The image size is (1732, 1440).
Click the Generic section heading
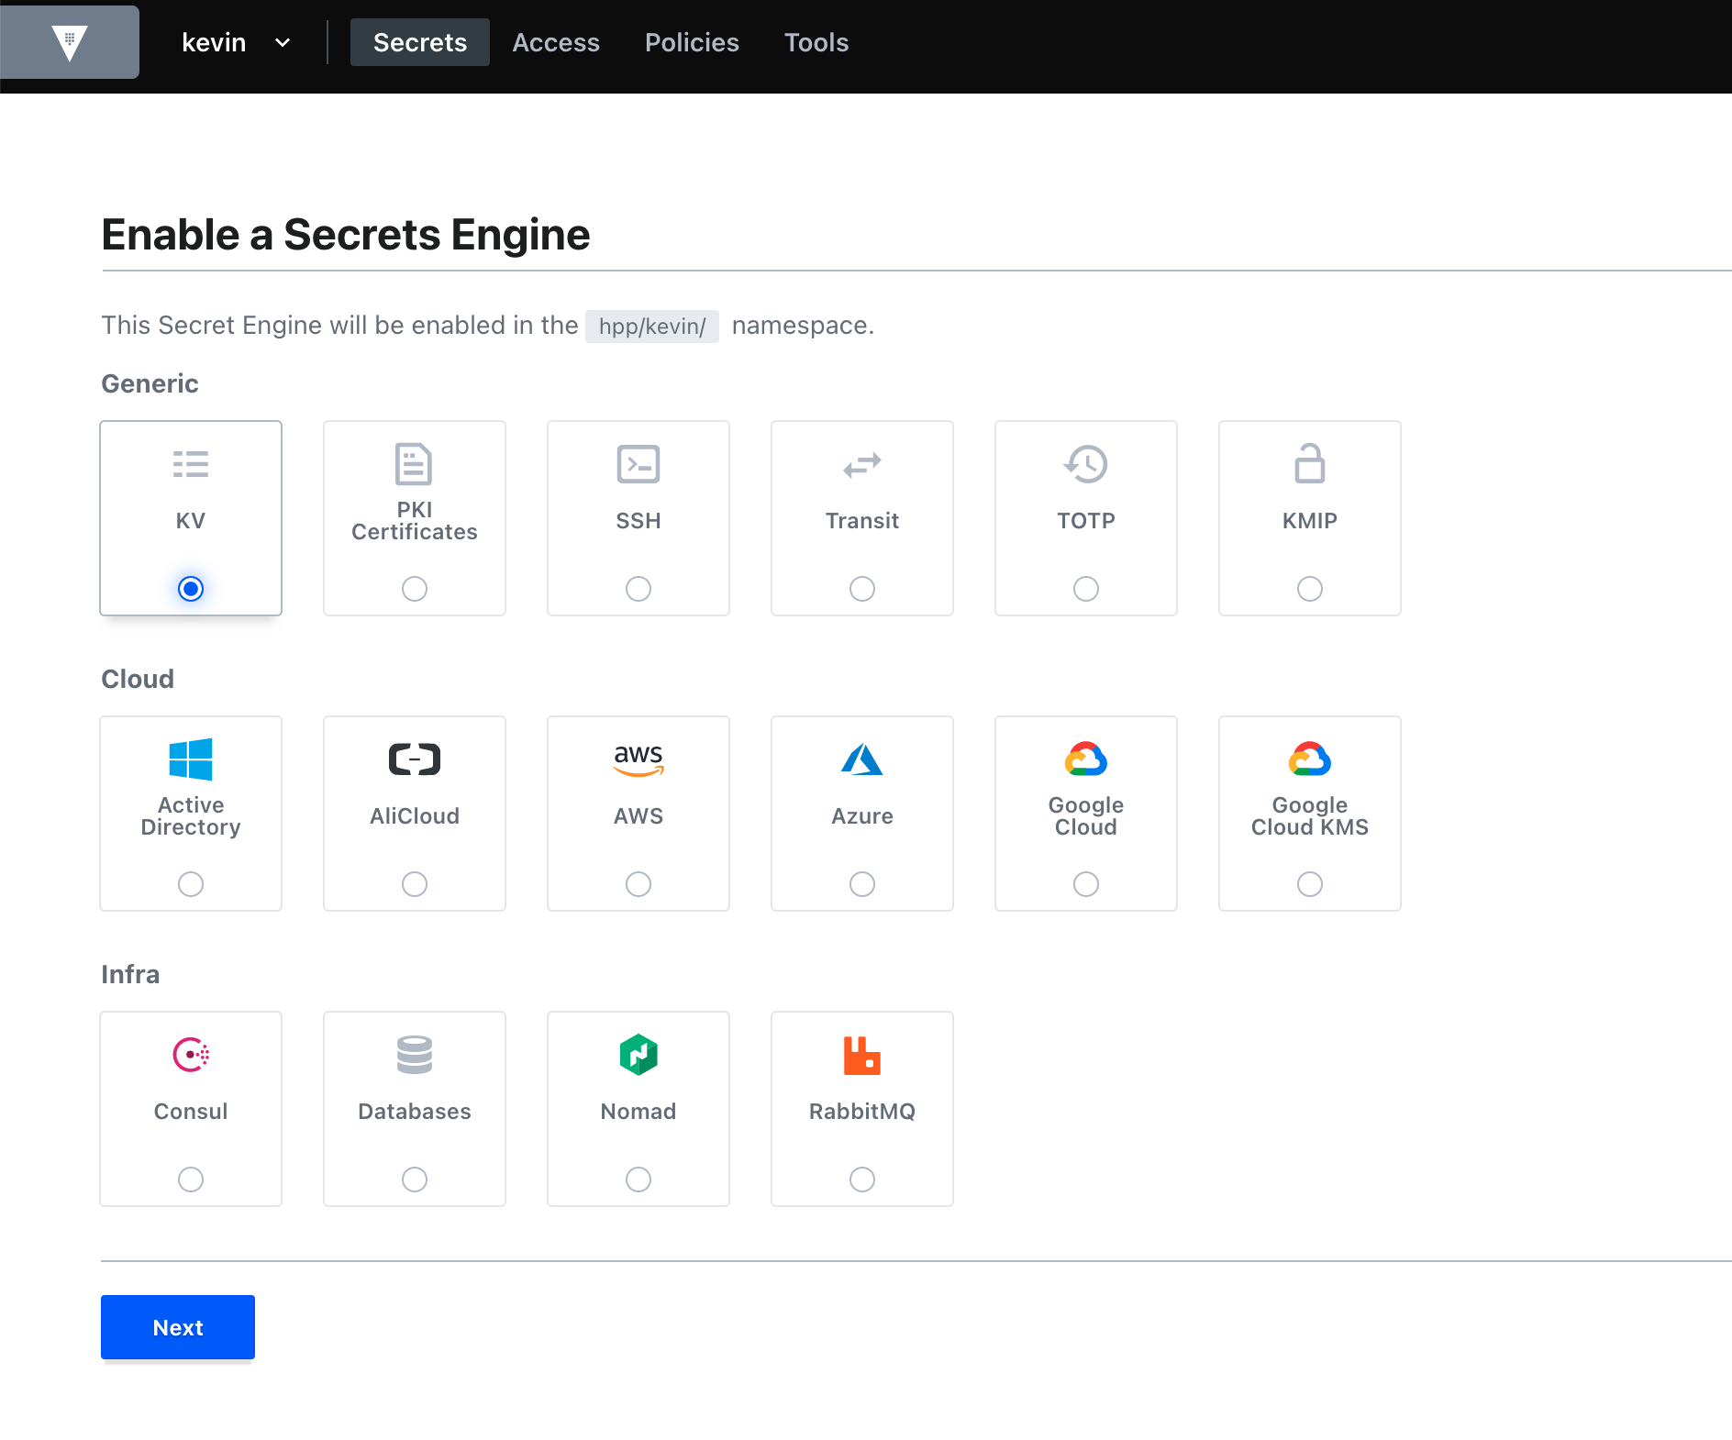point(150,383)
